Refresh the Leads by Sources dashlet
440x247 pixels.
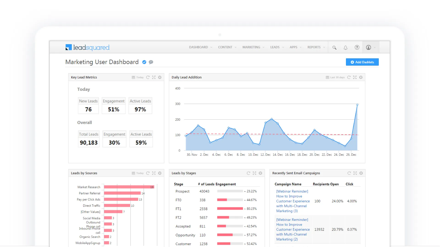point(148,173)
